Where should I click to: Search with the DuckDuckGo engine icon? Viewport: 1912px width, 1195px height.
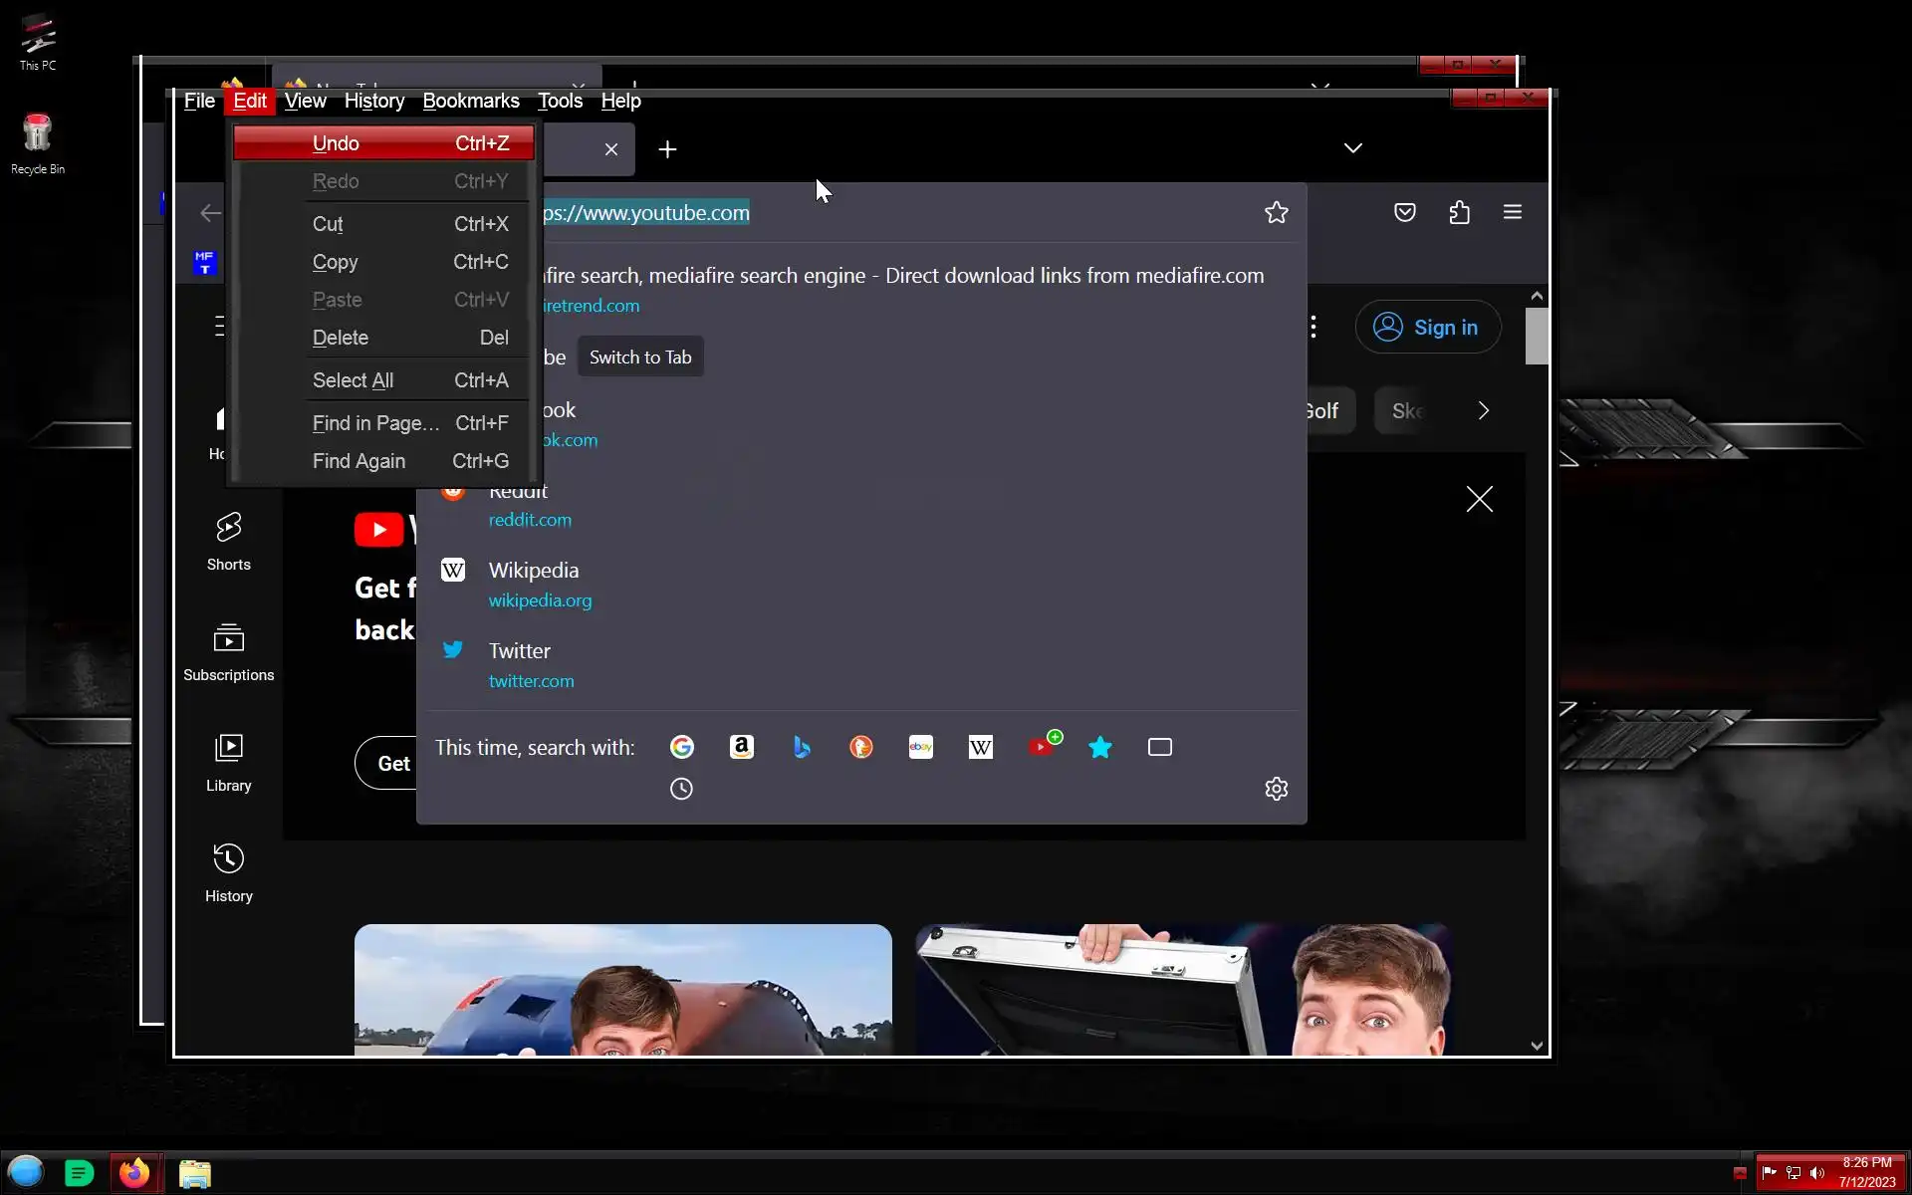[860, 747]
